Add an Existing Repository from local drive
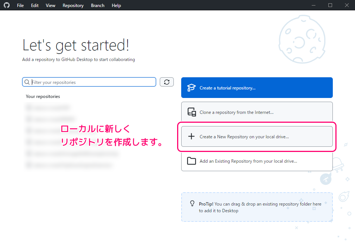This screenshot has height=244, width=355. pyautogui.click(x=257, y=161)
